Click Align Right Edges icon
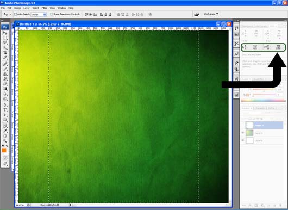Image resolution: width=288 pixels, height=210 pixels. pyautogui.click(x=110, y=14)
